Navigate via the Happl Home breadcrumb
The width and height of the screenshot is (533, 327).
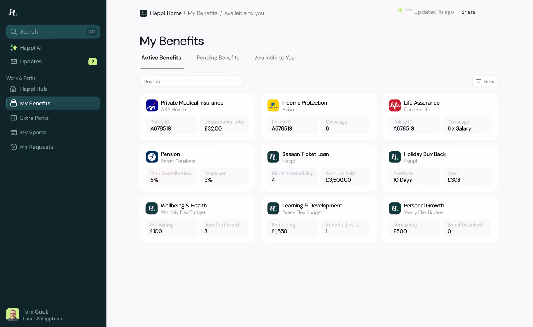[165, 13]
